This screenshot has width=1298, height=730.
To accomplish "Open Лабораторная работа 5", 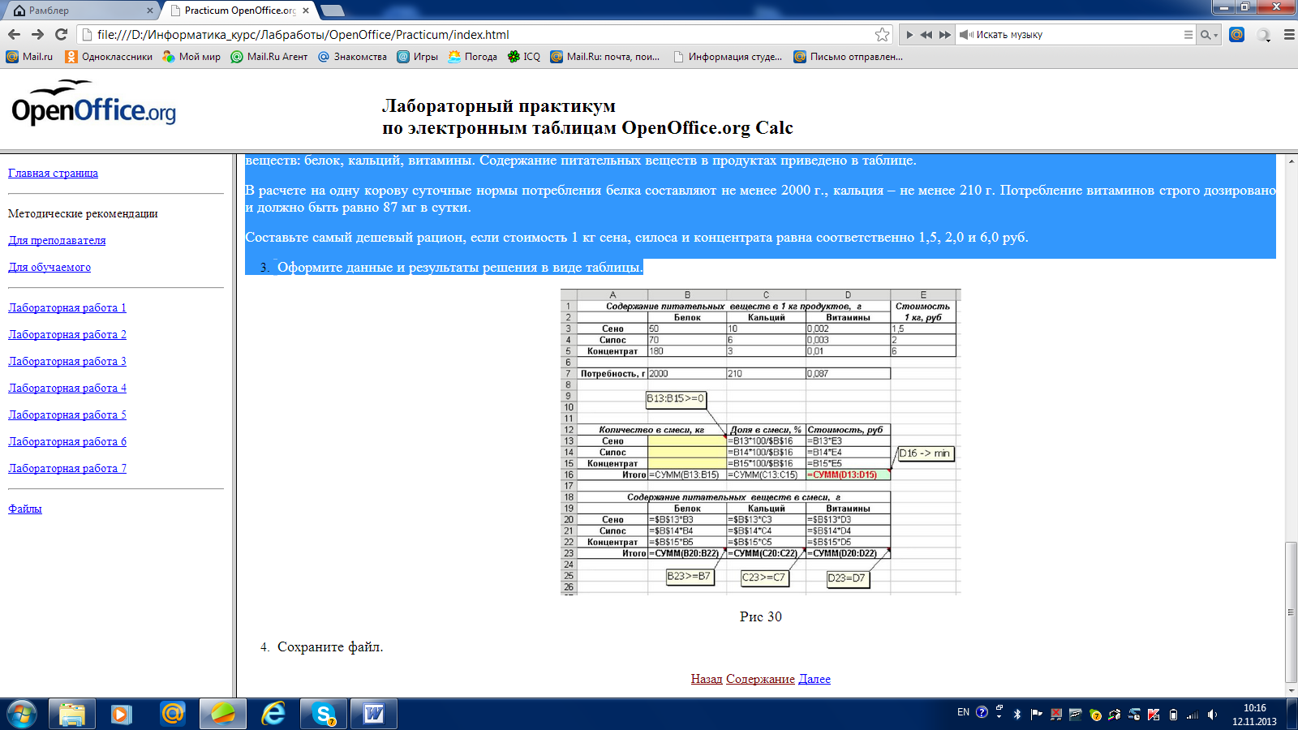I will point(67,414).
